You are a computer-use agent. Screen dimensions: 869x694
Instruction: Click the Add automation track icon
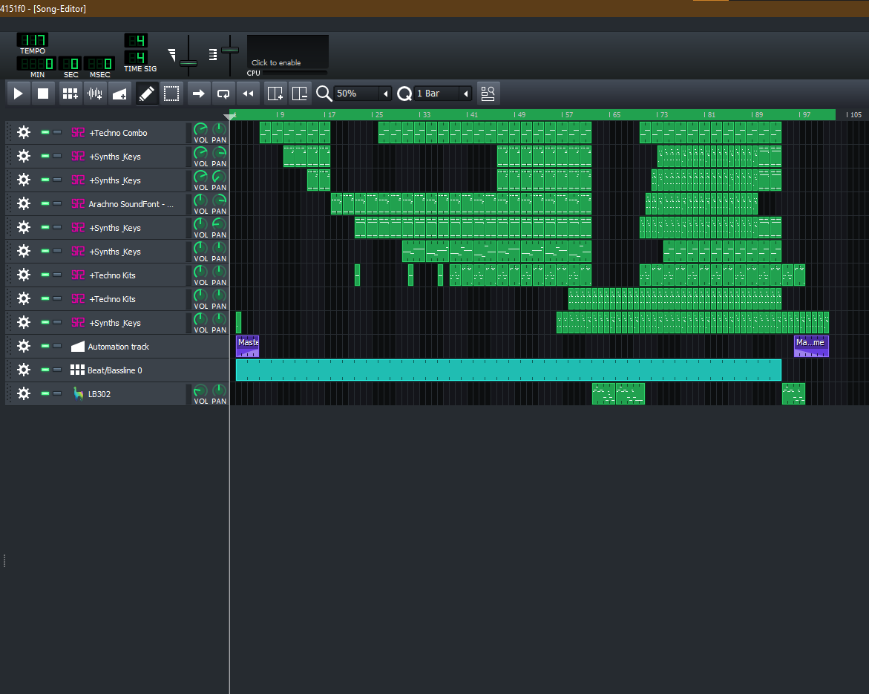click(x=119, y=94)
